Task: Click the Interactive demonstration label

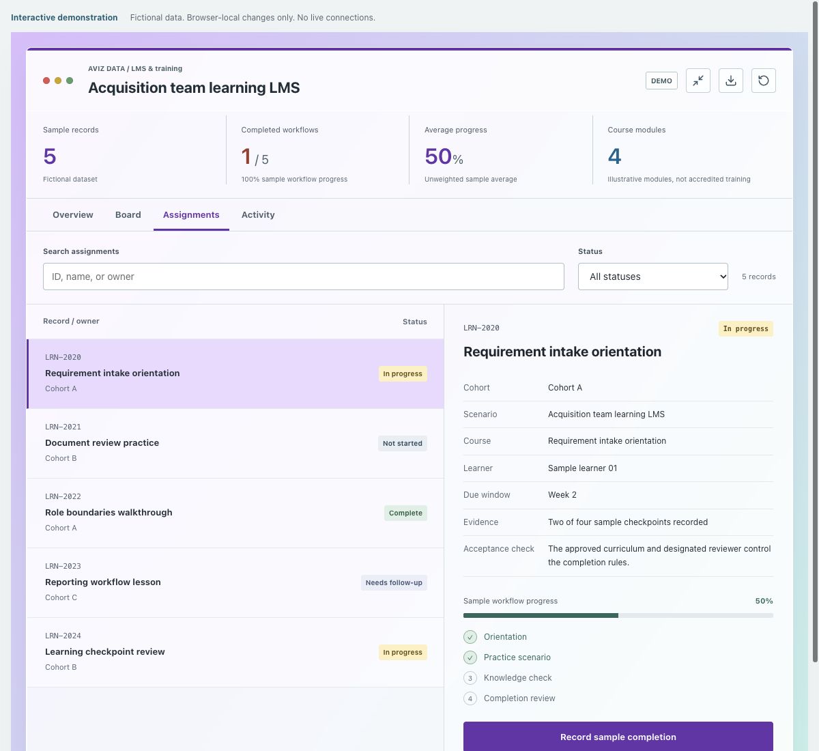Action: tap(64, 18)
